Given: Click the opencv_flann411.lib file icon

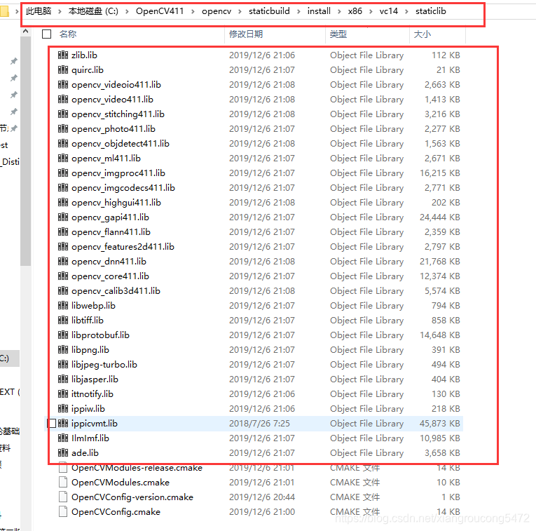Looking at the screenshot, I should 63,231.
